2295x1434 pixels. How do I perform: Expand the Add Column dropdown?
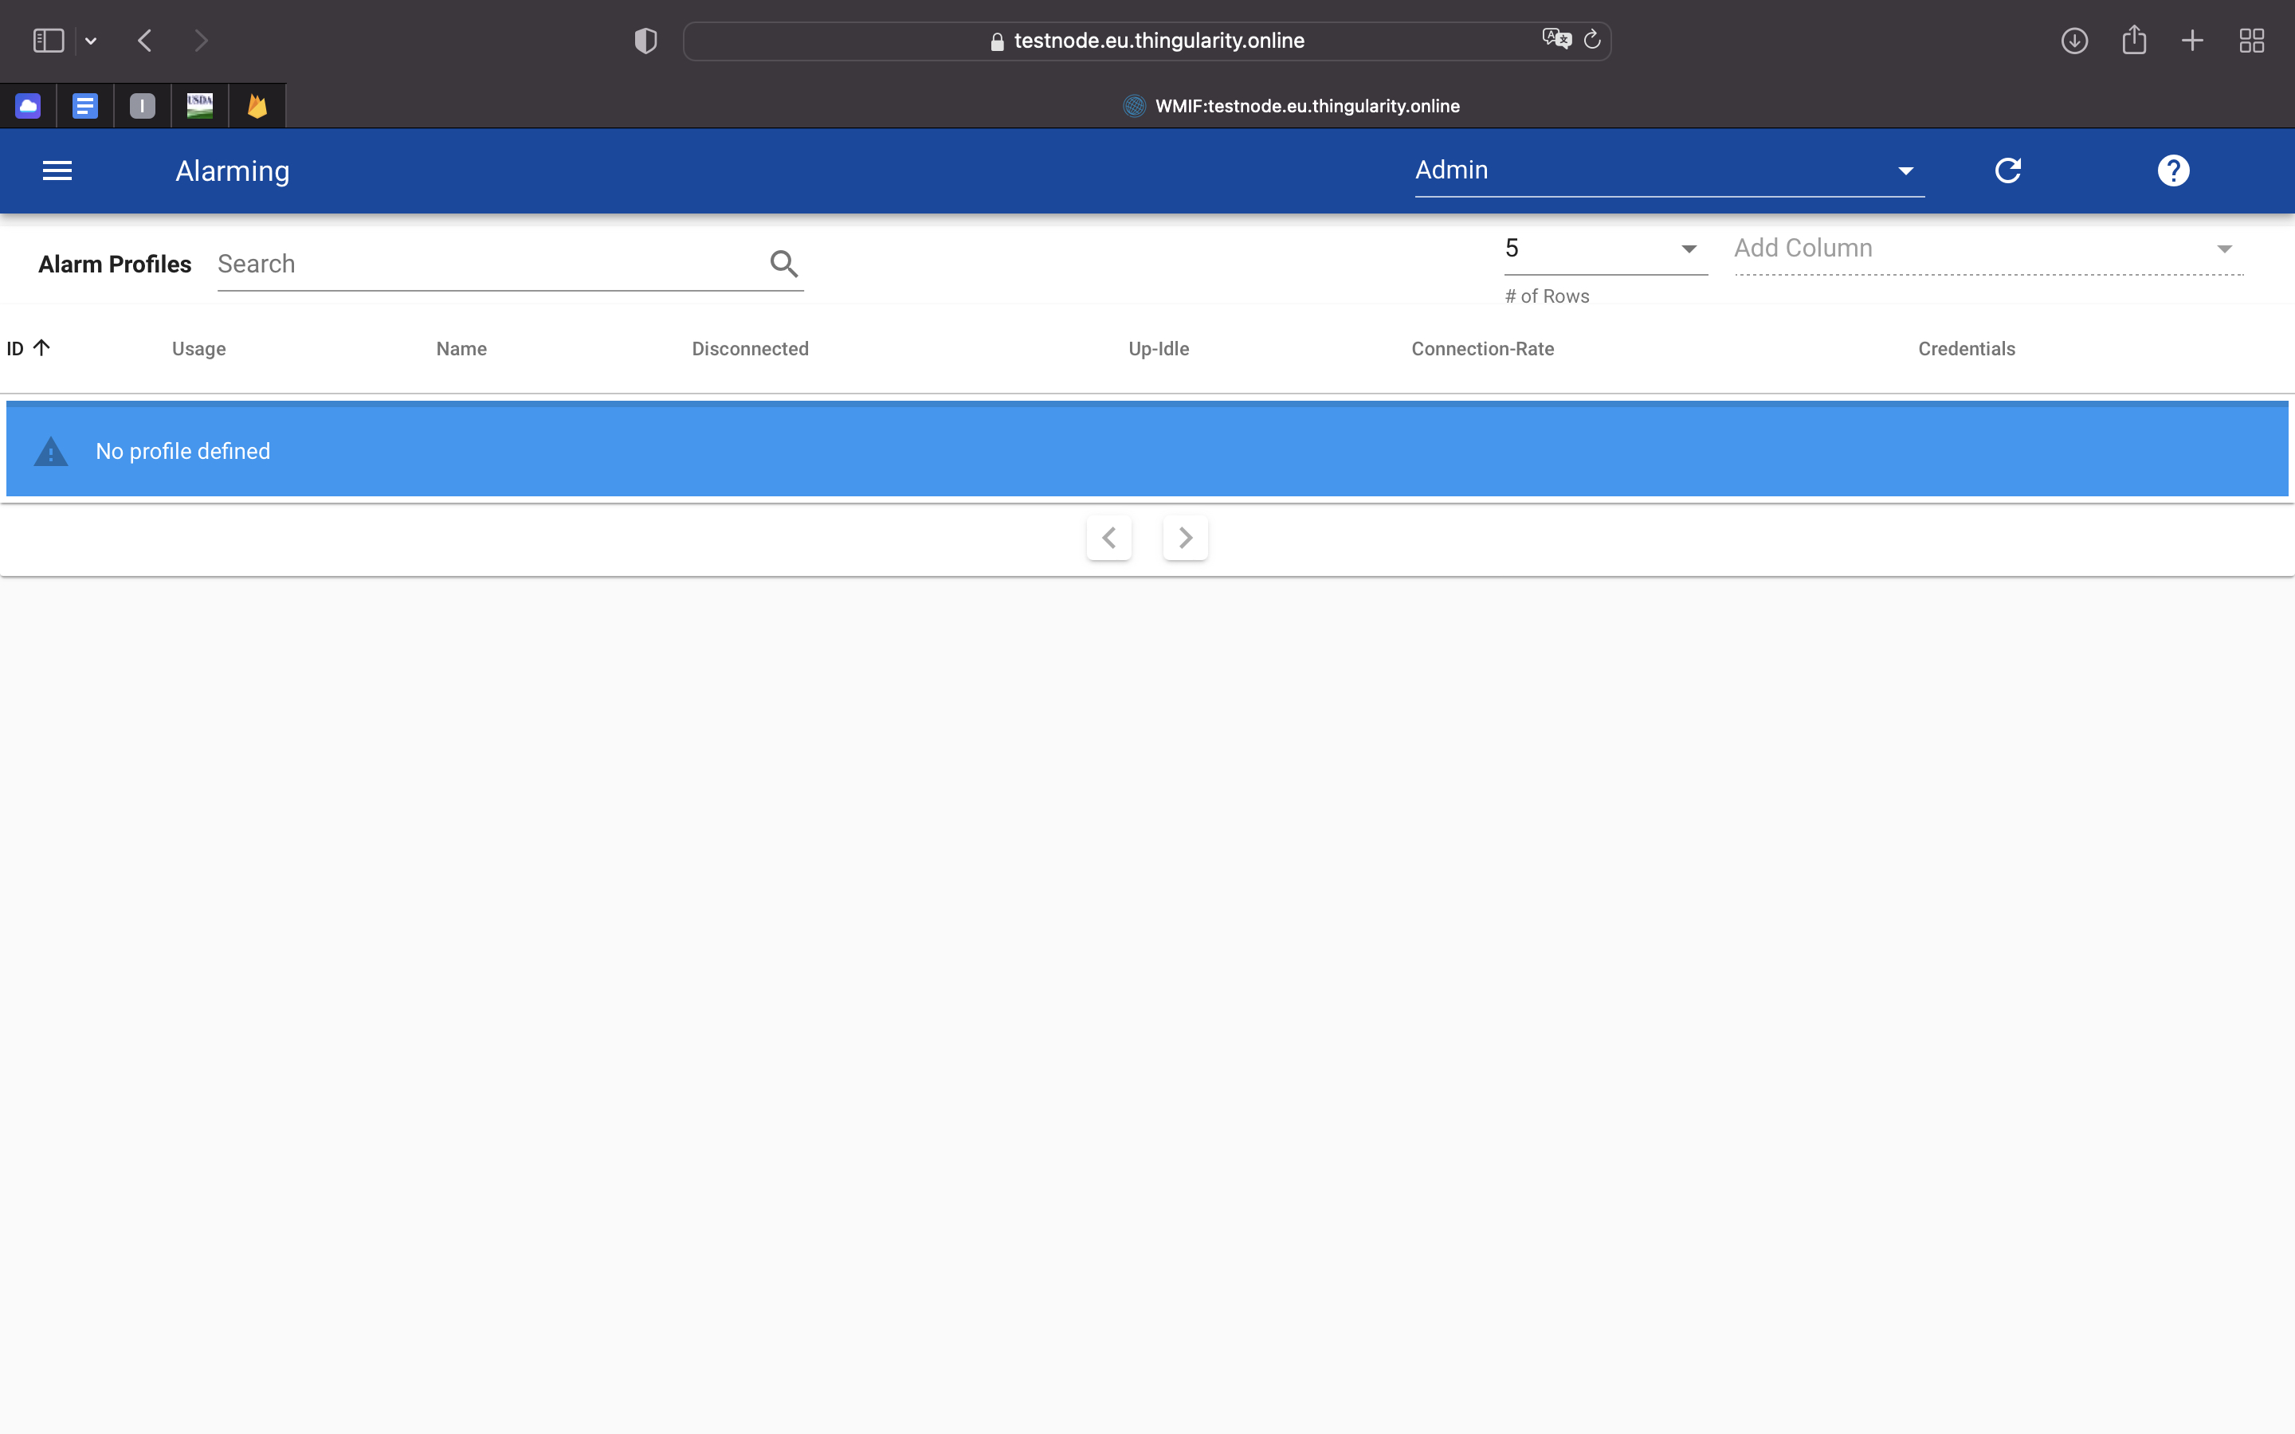tap(2224, 249)
